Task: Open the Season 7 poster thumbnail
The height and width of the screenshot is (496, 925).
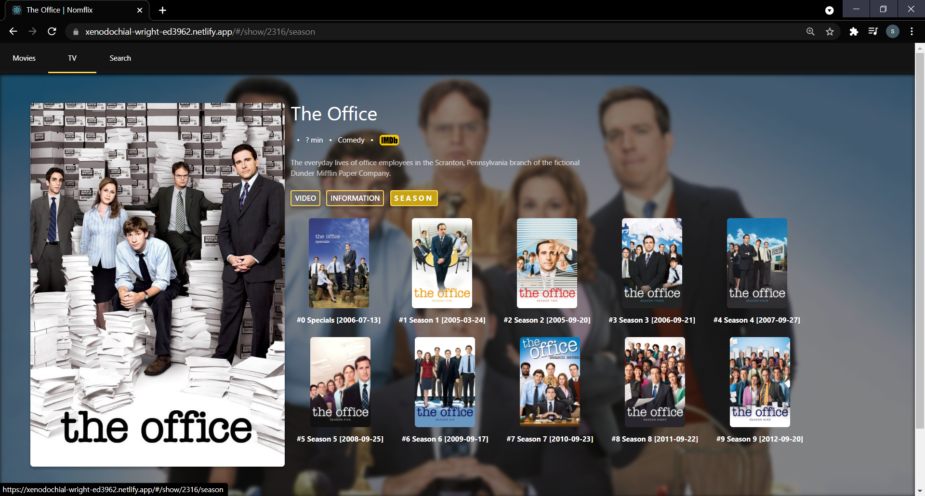Action: pyautogui.click(x=550, y=382)
